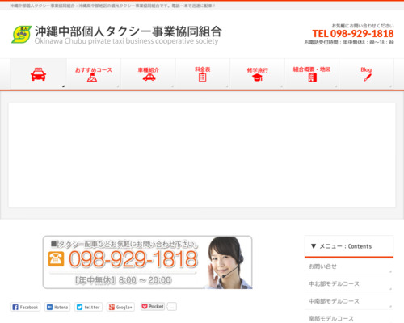This screenshot has height=323, width=404.
Task: Open the 車種紹介 car icon menu
Action: tap(148, 74)
